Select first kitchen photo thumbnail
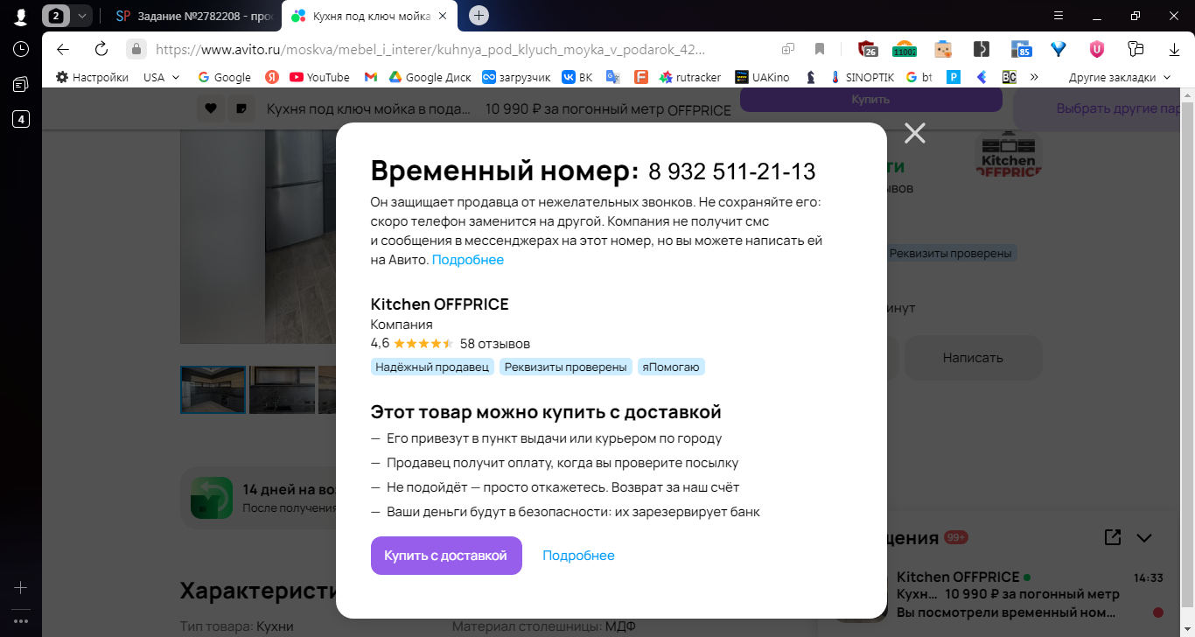 pyautogui.click(x=213, y=390)
